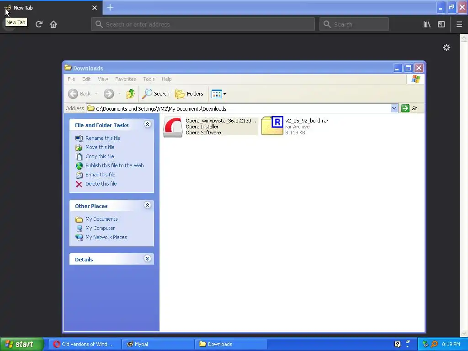Click the help question mark taskbar icon
This screenshot has width=468, height=351.
[397, 344]
